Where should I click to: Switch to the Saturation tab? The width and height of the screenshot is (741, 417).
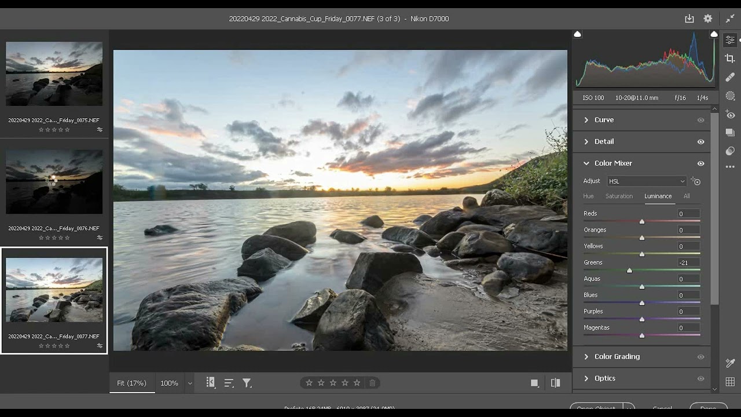click(x=619, y=196)
